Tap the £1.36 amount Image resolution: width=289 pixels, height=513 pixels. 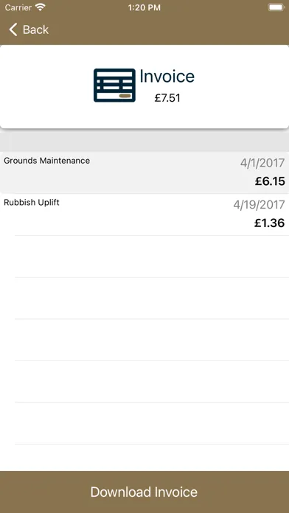(270, 223)
